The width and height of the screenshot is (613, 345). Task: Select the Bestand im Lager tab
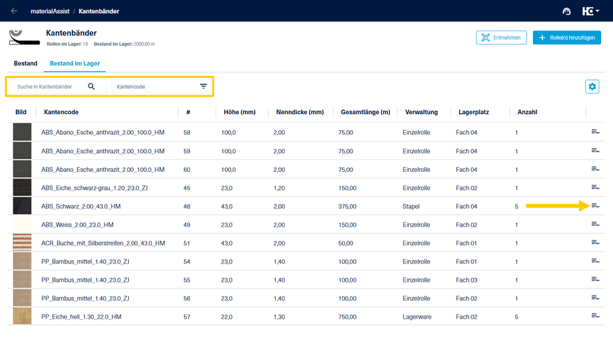point(75,64)
